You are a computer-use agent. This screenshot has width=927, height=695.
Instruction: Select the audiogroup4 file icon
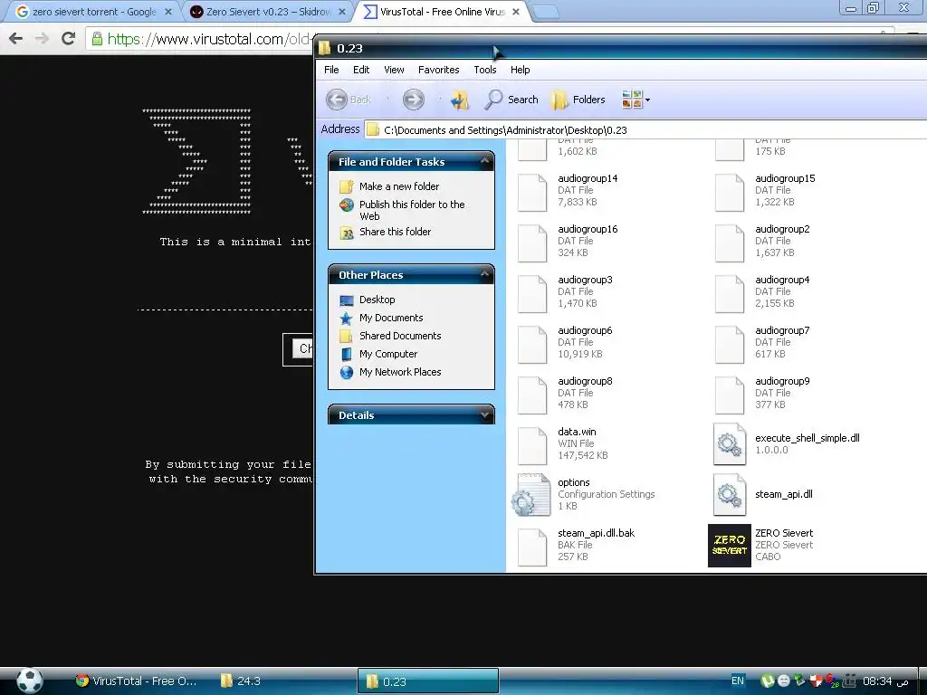[x=730, y=294]
